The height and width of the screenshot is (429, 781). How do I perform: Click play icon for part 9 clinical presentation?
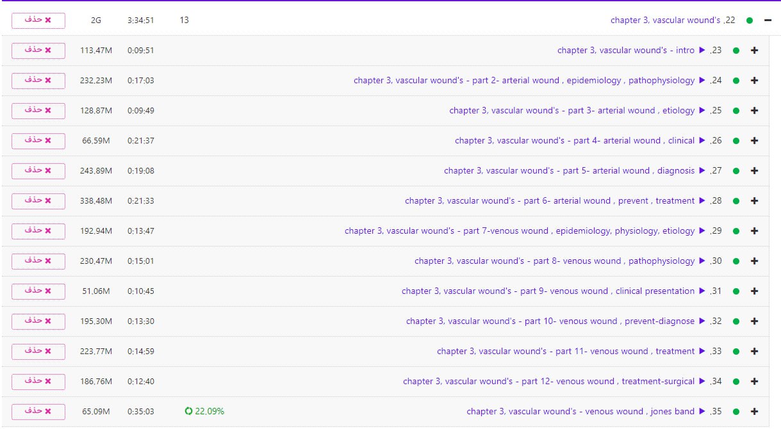click(x=702, y=291)
